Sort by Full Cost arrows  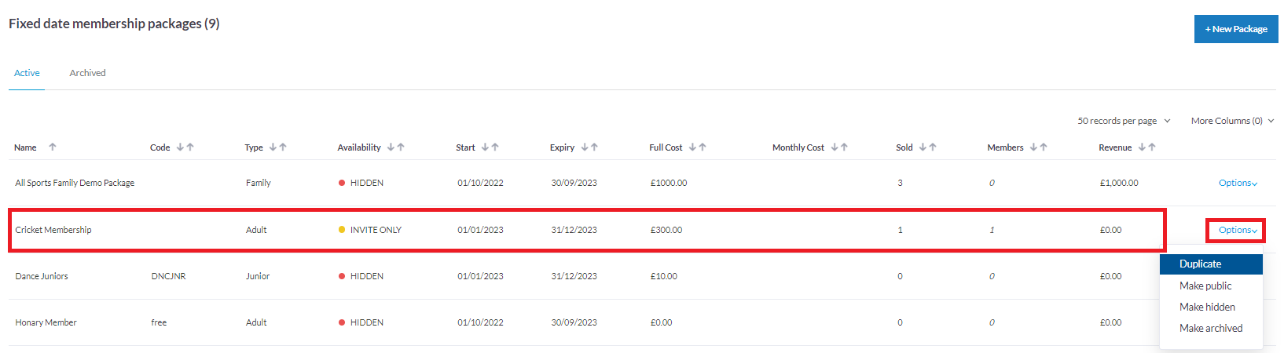tap(698, 147)
